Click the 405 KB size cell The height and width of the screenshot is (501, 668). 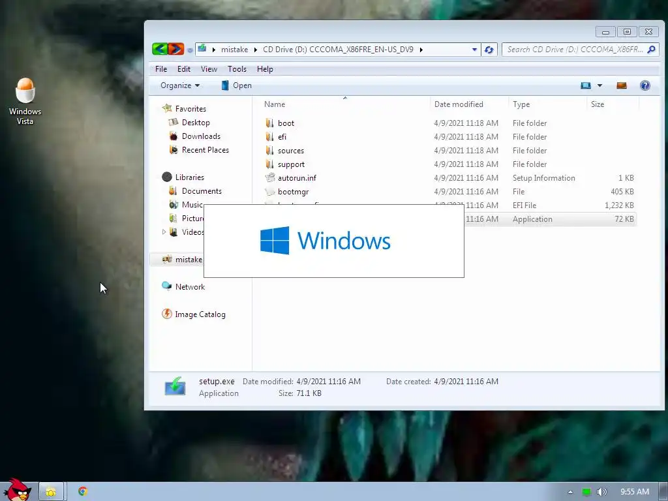click(622, 192)
